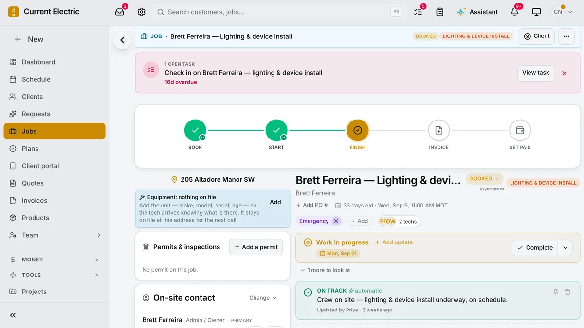The image size is (584, 328).
Task: Open Projects in sidebar
Action: click(x=55, y=292)
